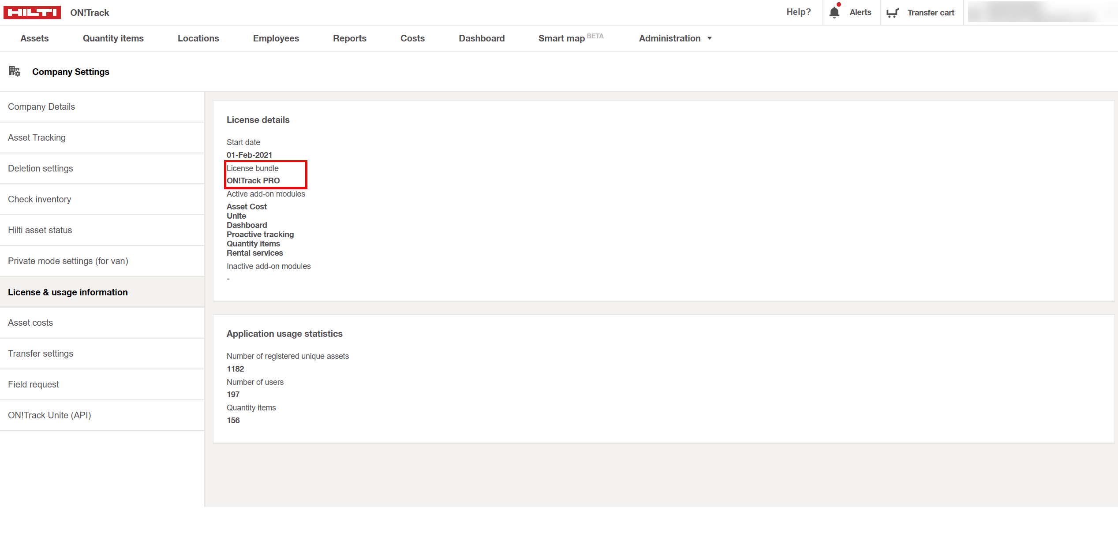This screenshot has height=540, width=1118.
Task: Select Company Details in sidebar
Action: tap(41, 107)
